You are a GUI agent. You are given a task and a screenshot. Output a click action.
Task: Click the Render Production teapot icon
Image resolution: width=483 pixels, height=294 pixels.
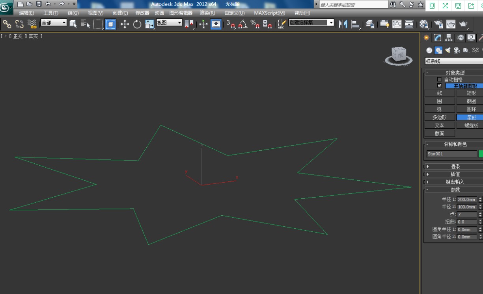(x=463, y=24)
